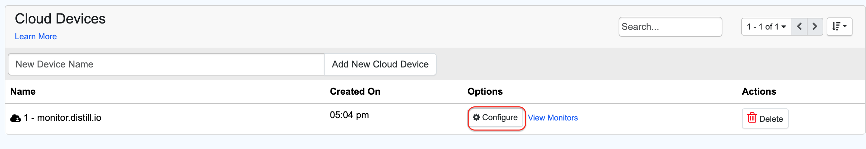Viewport: 866px width, 149px height.
Task: Open the sort order dropdown
Action: point(839,27)
